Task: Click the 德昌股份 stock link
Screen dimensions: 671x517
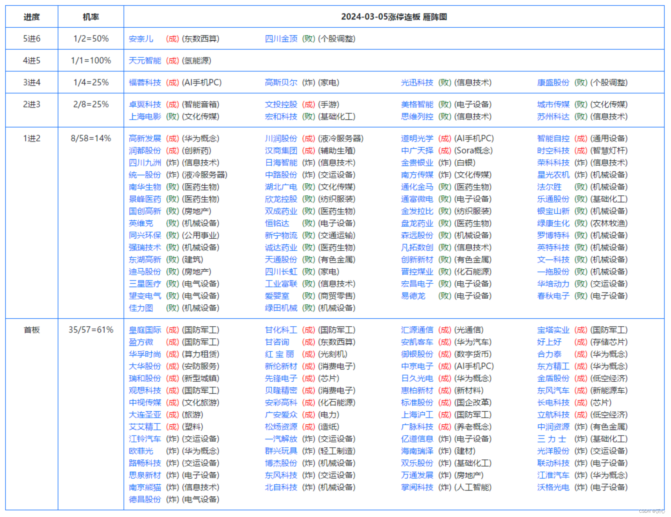Action: tap(145, 500)
